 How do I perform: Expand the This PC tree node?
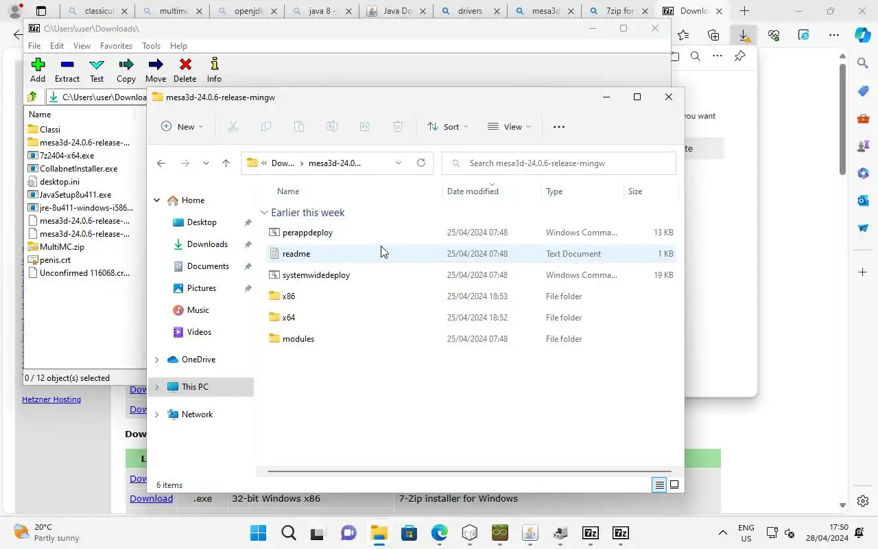click(x=157, y=387)
